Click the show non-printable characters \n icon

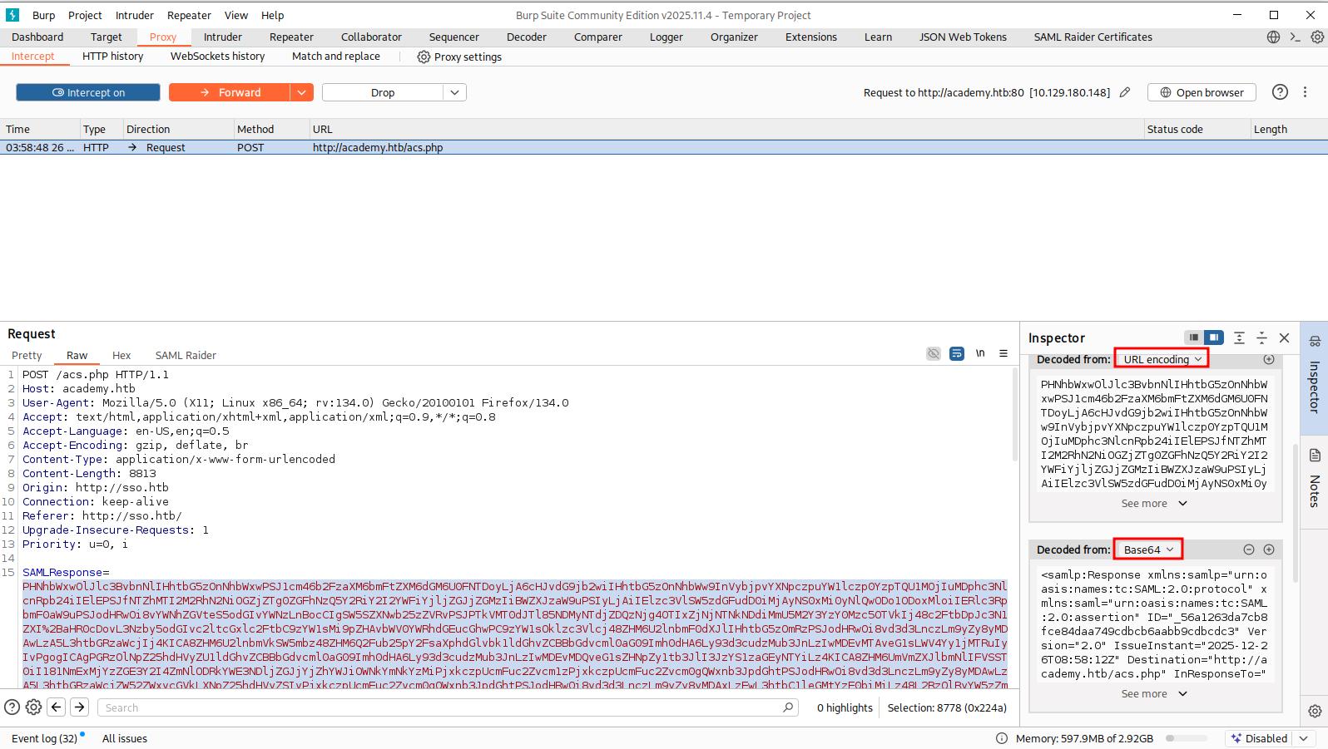[x=980, y=353]
